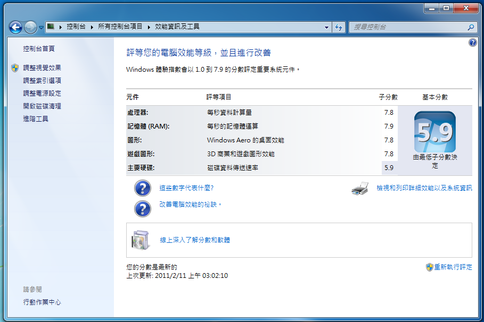This screenshot has width=484, height=322.
Task: Expand the arrow after 控制台 breadcrumb
Action: pyautogui.click(x=92, y=27)
